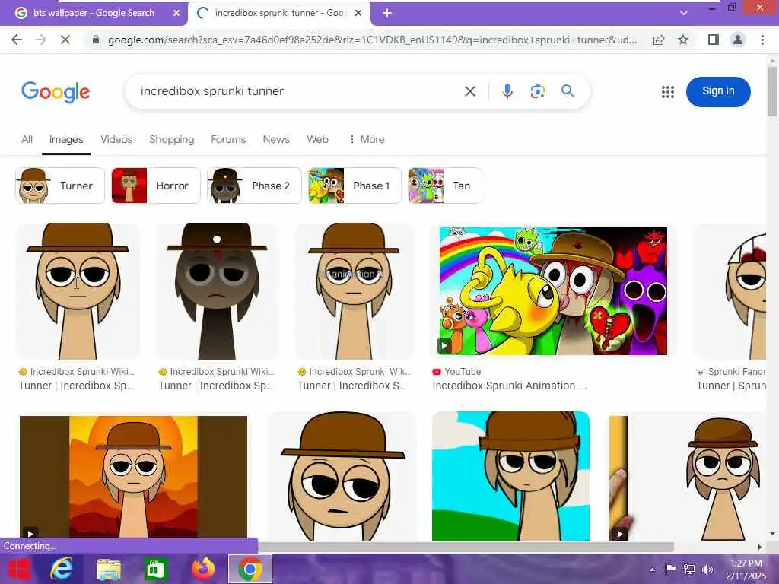The height and width of the screenshot is (584, 779).
Task: Open File Explorer from taskbar
Action: tap(108, 569)
